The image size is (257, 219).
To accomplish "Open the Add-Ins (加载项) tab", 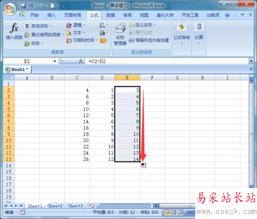I will (x=213, y=15).
